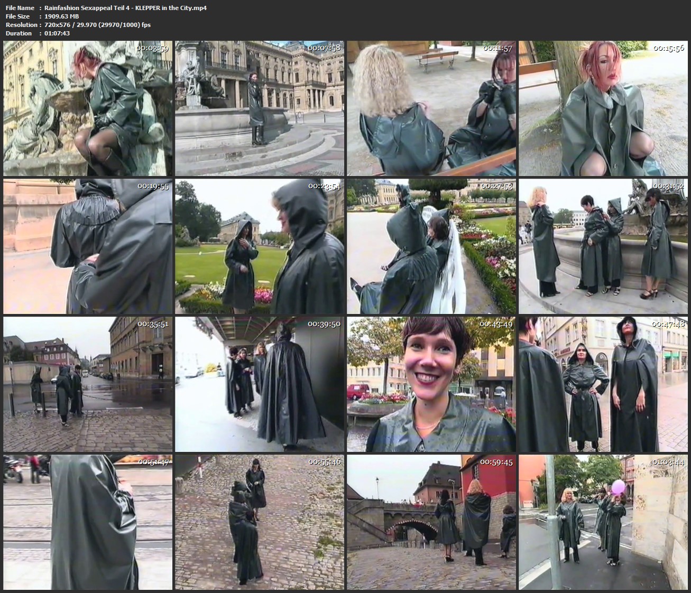This screenshot has width=691, height=593.
Task: Click the thumbnail at 00:51:47
Action: [x=88, y=522]
